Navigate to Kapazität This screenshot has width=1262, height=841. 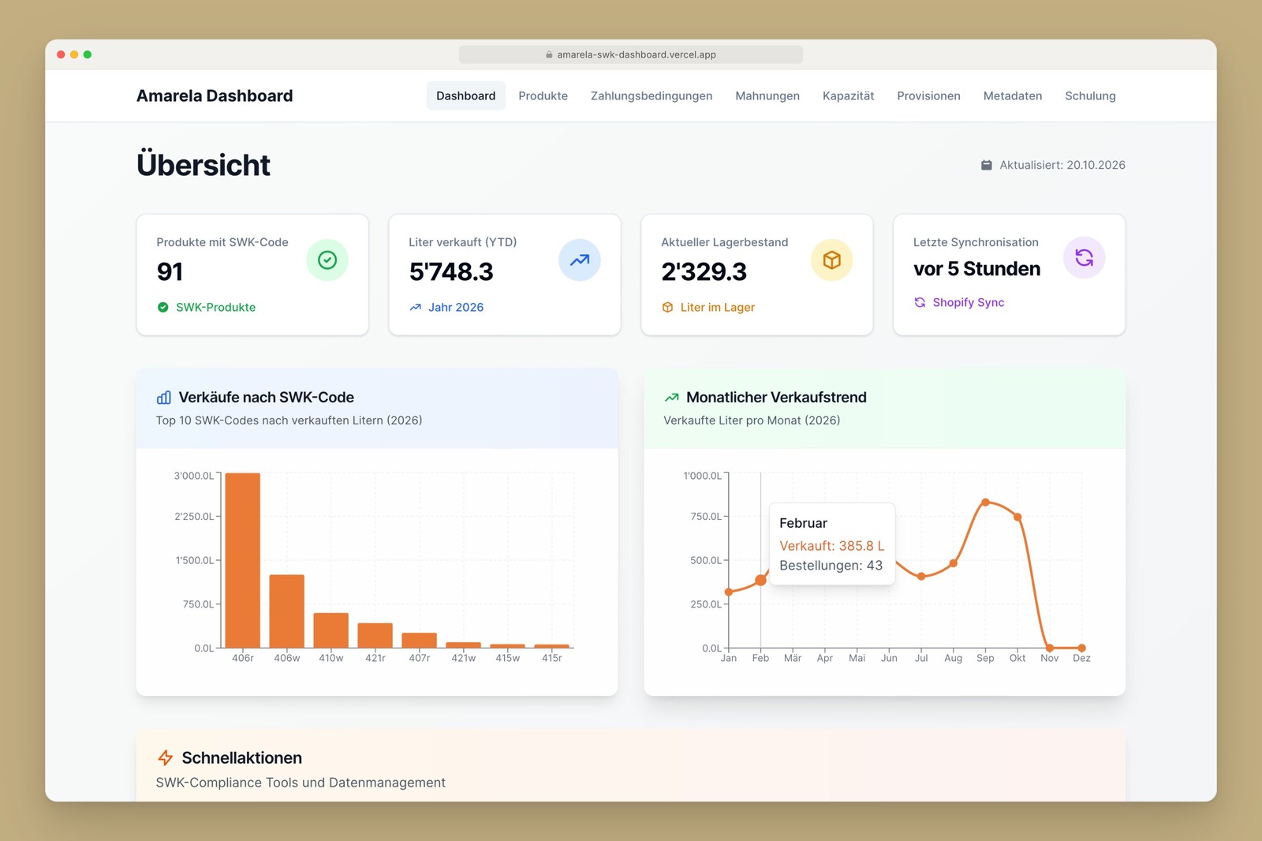coord(849,96)
